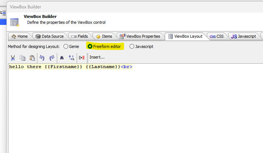Switch to ViewBox Properties tab
The height and width of the screenshot is (153, 263).
[x=140, y=36]
